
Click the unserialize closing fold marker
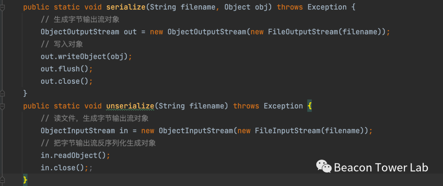(2, 180)
